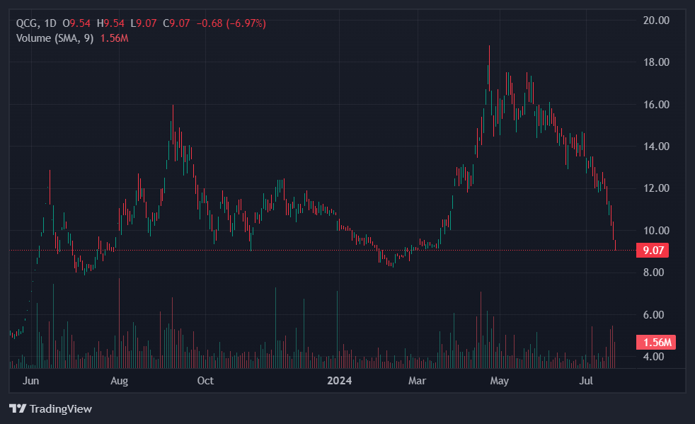Select the May label on time axis

coord(500,381)
